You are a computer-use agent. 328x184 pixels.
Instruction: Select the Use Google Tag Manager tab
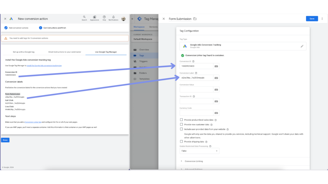(x=106, y=52)
